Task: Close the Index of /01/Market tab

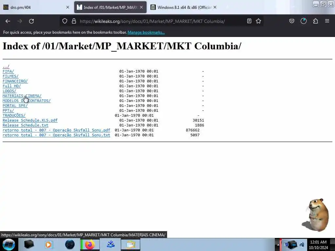Action: (x=141, y=7)
